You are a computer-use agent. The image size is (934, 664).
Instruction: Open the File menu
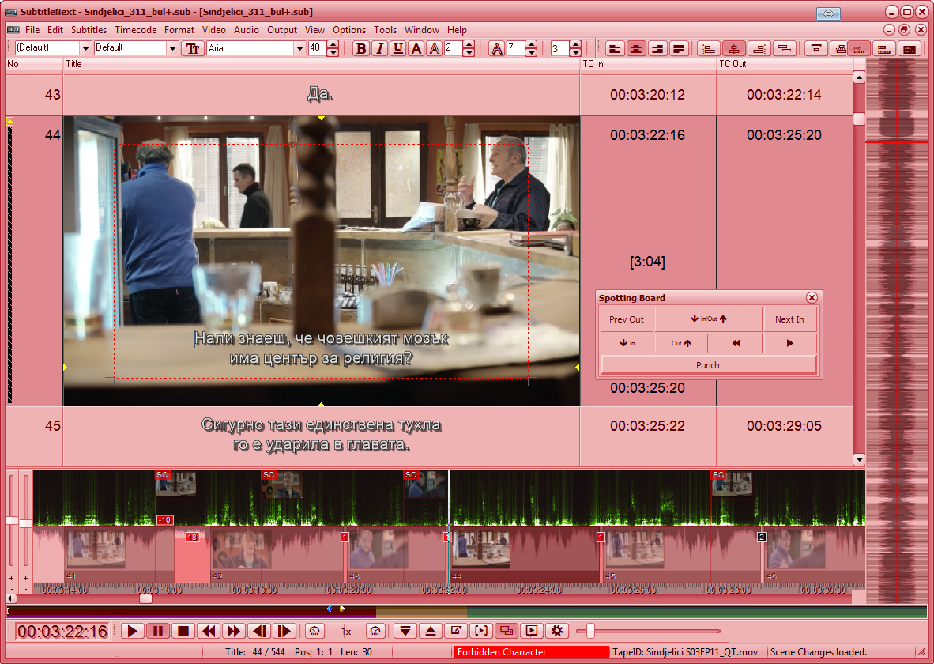(x=32, y=30)
